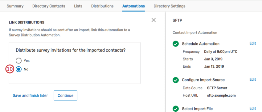Viewport: 262px width, 112px height.
Task: Close the Link Distributions panel
Action: click(x=154, y=20)
